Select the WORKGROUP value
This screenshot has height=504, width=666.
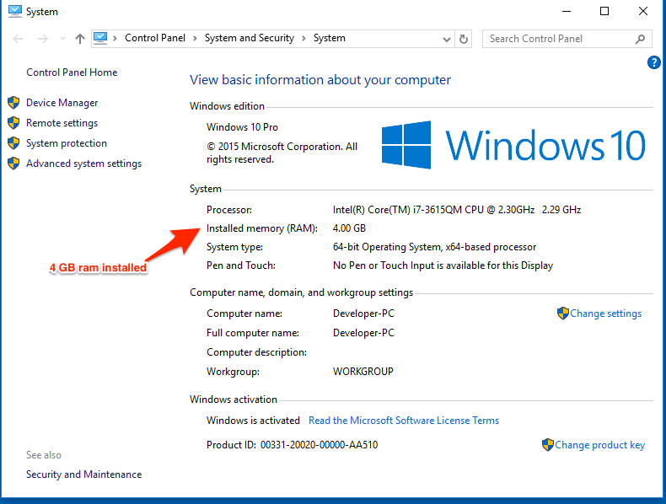[363, 372]
